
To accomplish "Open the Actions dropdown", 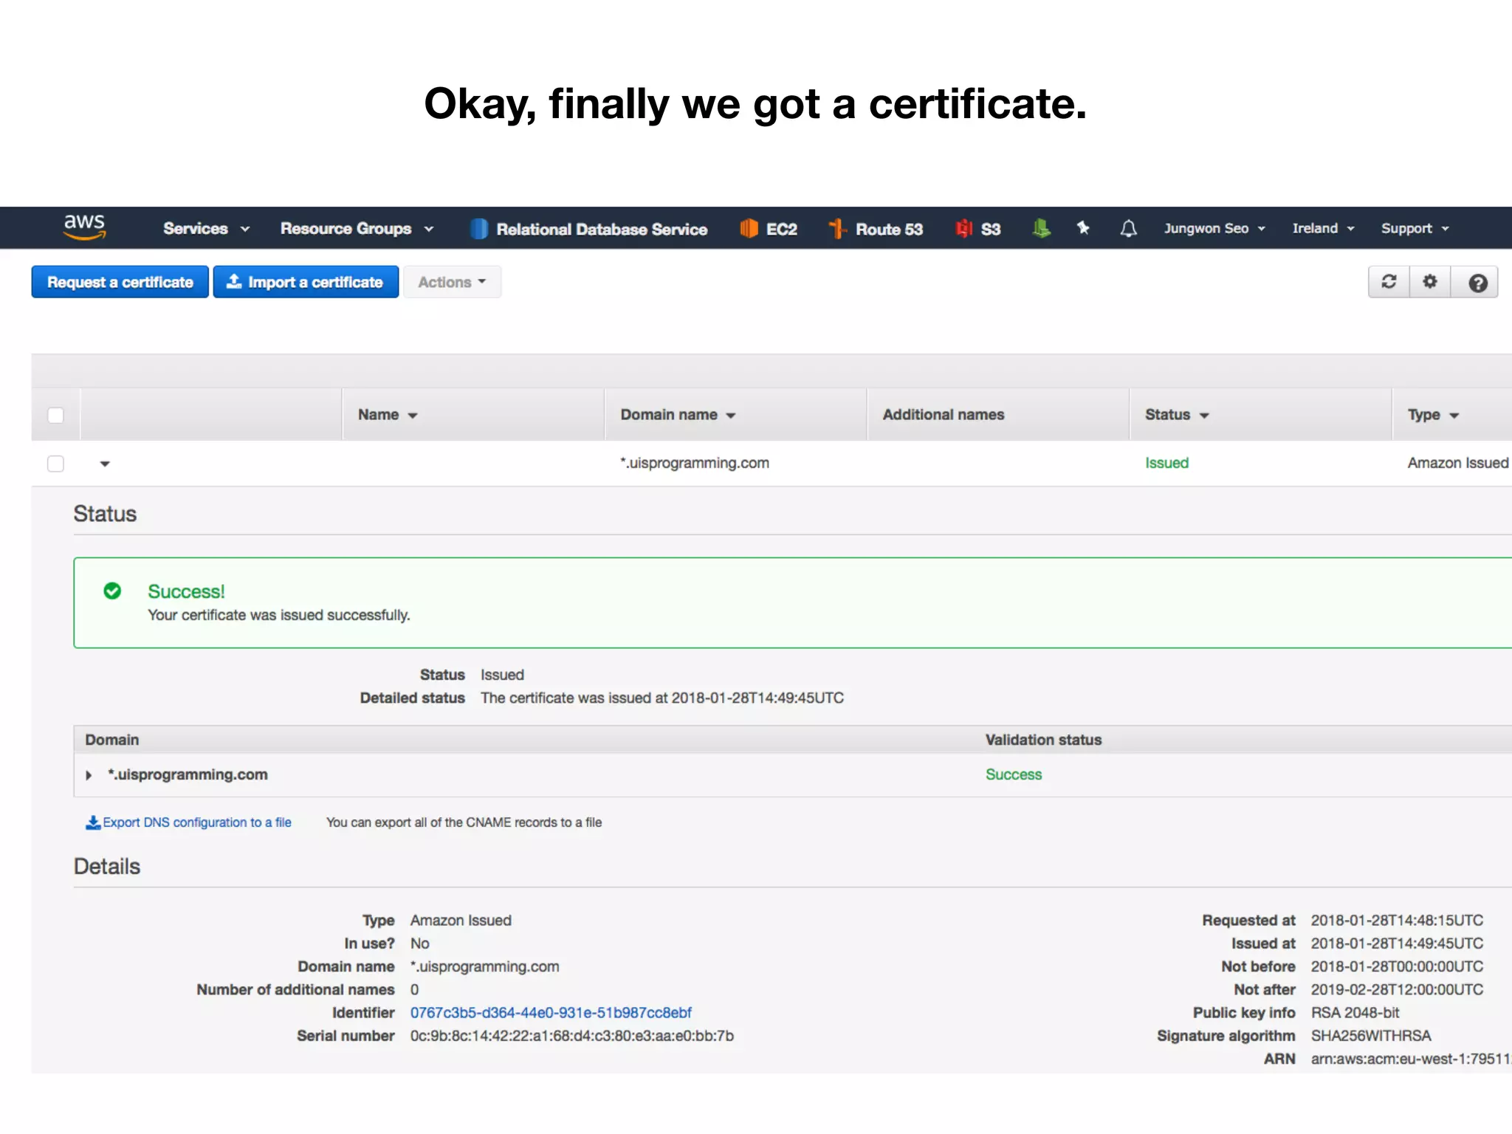I will [x=452, y=282].
